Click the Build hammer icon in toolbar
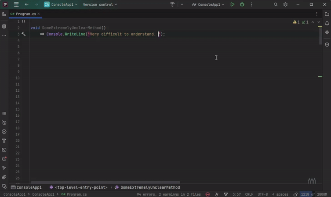The height and width of the screenshot is (197, 331). (x=172, y=4)
